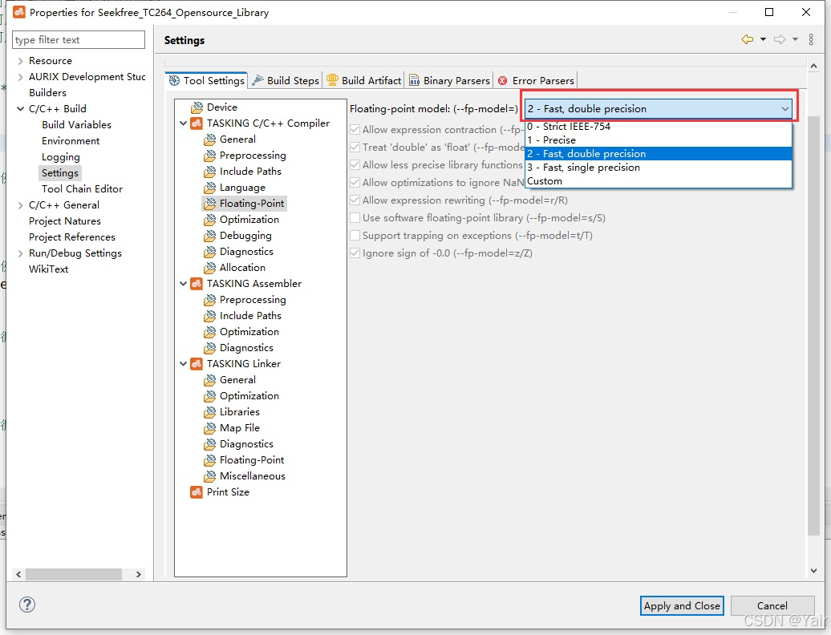
Task: Collapse the TASKING Linker node
Action: [184, 364]
